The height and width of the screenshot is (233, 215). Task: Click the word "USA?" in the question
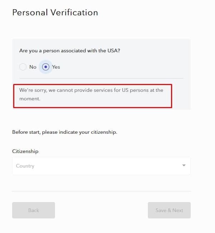pos(114,51)
